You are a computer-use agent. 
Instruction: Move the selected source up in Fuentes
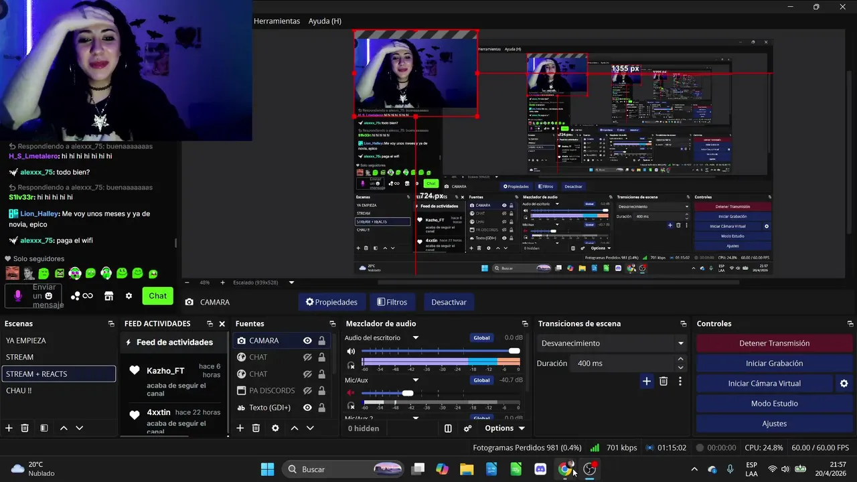click(294, 428)
